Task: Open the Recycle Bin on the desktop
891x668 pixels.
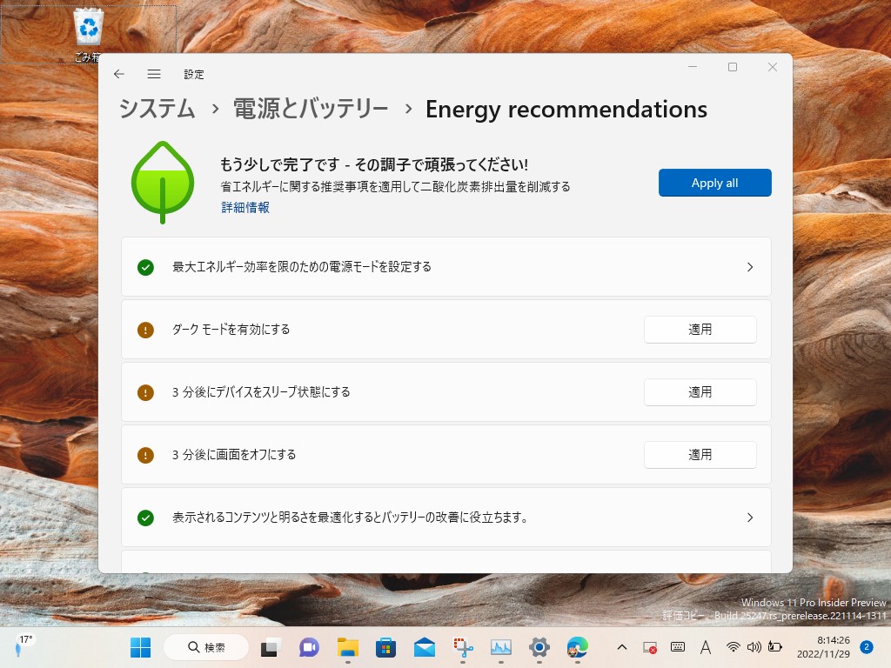Action: (87, 26)
